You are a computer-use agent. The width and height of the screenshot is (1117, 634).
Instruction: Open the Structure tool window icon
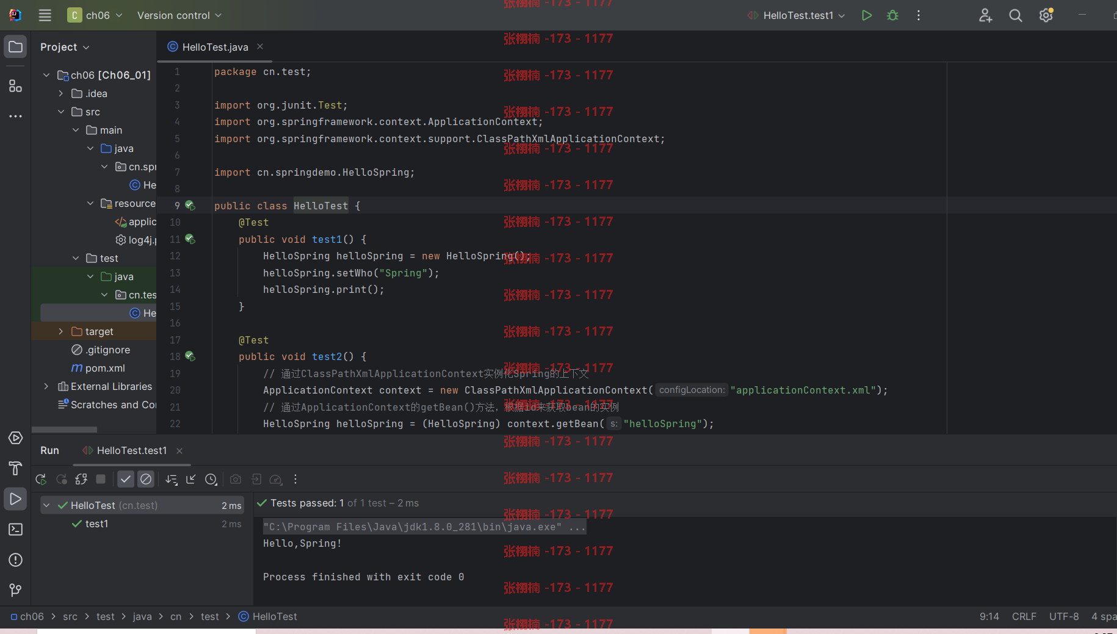point(15,86)
